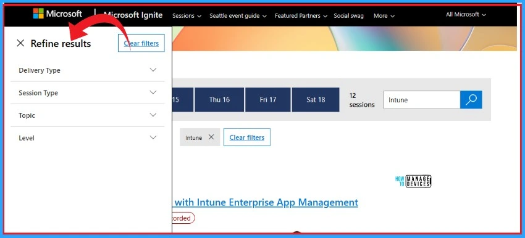
Task: Open the Featured Partners menu
Action: pyautogui.click(x=301, y=15)
